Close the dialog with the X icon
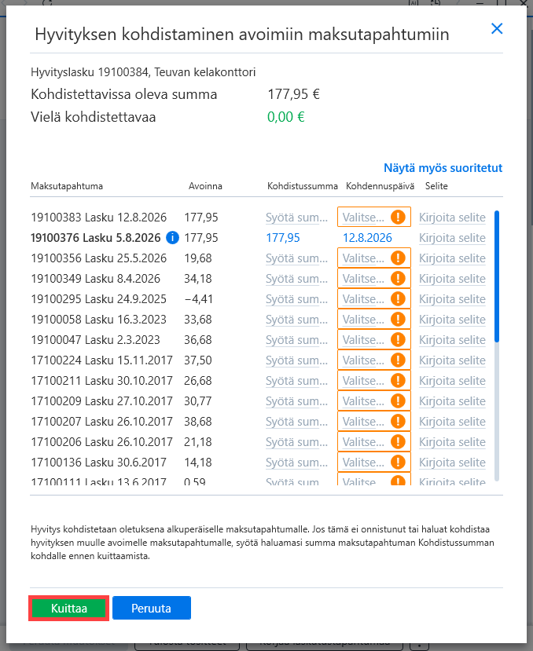This screenshot has width=533, height=651. (497, 28)
